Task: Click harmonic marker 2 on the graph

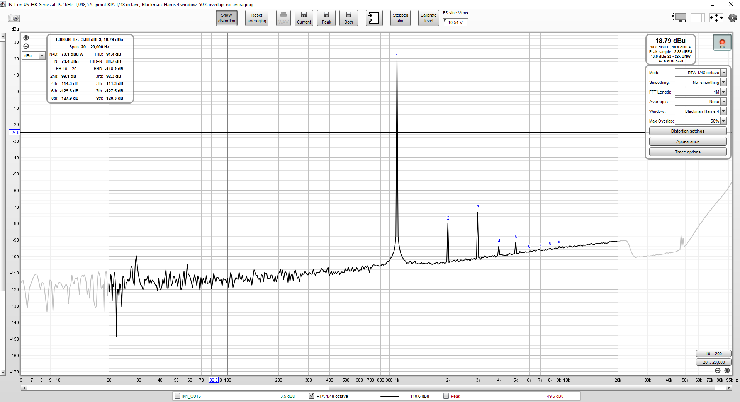Action: tap(448, 218)
